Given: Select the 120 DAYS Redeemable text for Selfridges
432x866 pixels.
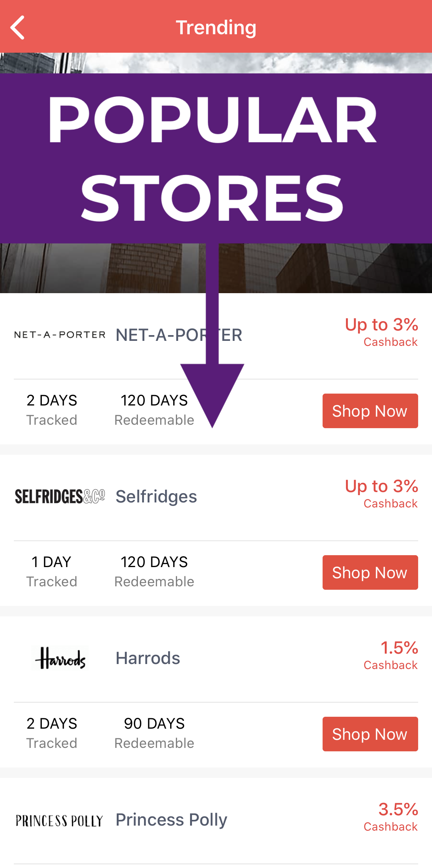Looking at the screenshot, I should coord(154,571).
